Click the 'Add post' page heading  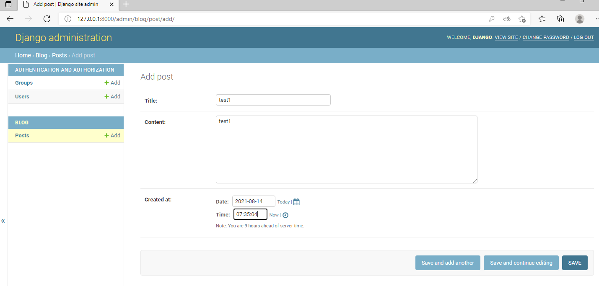157,77
